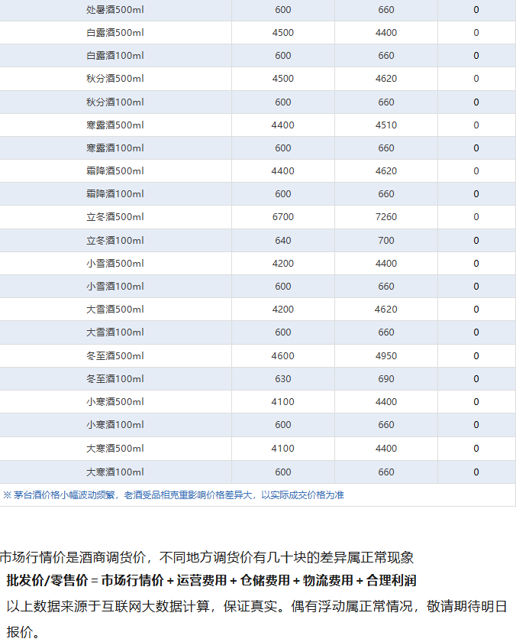Select the 霜降酒500ml product name
Image resolution: width=516 pixels, height=642 pixels.
point(115,170)
